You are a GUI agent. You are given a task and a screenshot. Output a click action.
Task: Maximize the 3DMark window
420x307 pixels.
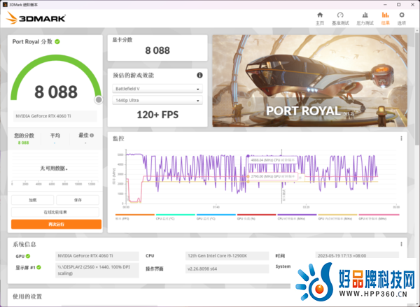tap(398, 5)
